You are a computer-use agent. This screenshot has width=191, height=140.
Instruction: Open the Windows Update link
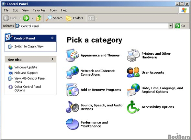(x=26, y=67)
